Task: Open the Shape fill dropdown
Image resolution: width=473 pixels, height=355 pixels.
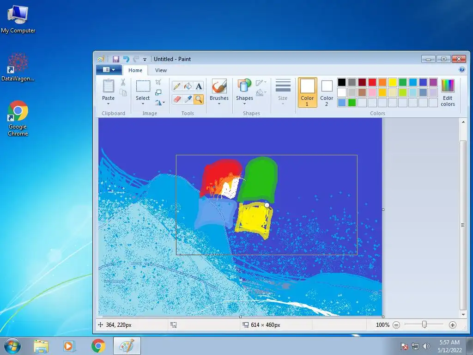Action: pos(261,92)
